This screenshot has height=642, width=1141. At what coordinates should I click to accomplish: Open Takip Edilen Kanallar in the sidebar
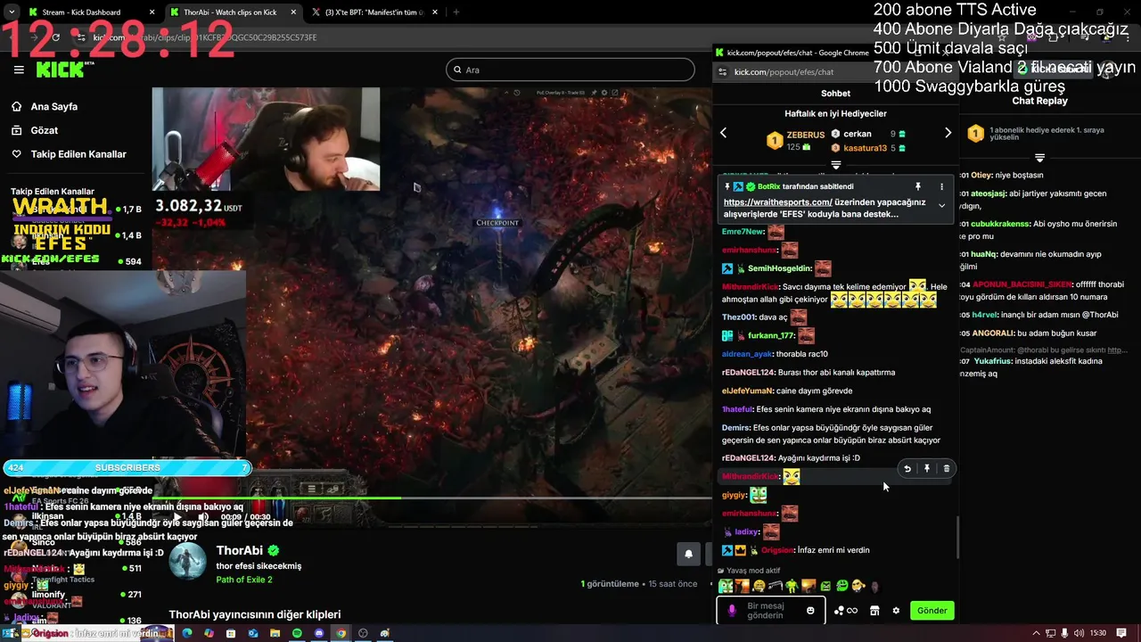[x=78, y=154]
